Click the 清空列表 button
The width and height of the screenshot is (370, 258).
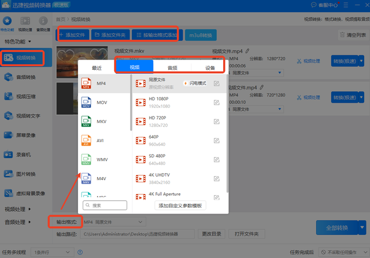[x=353, y=35]
